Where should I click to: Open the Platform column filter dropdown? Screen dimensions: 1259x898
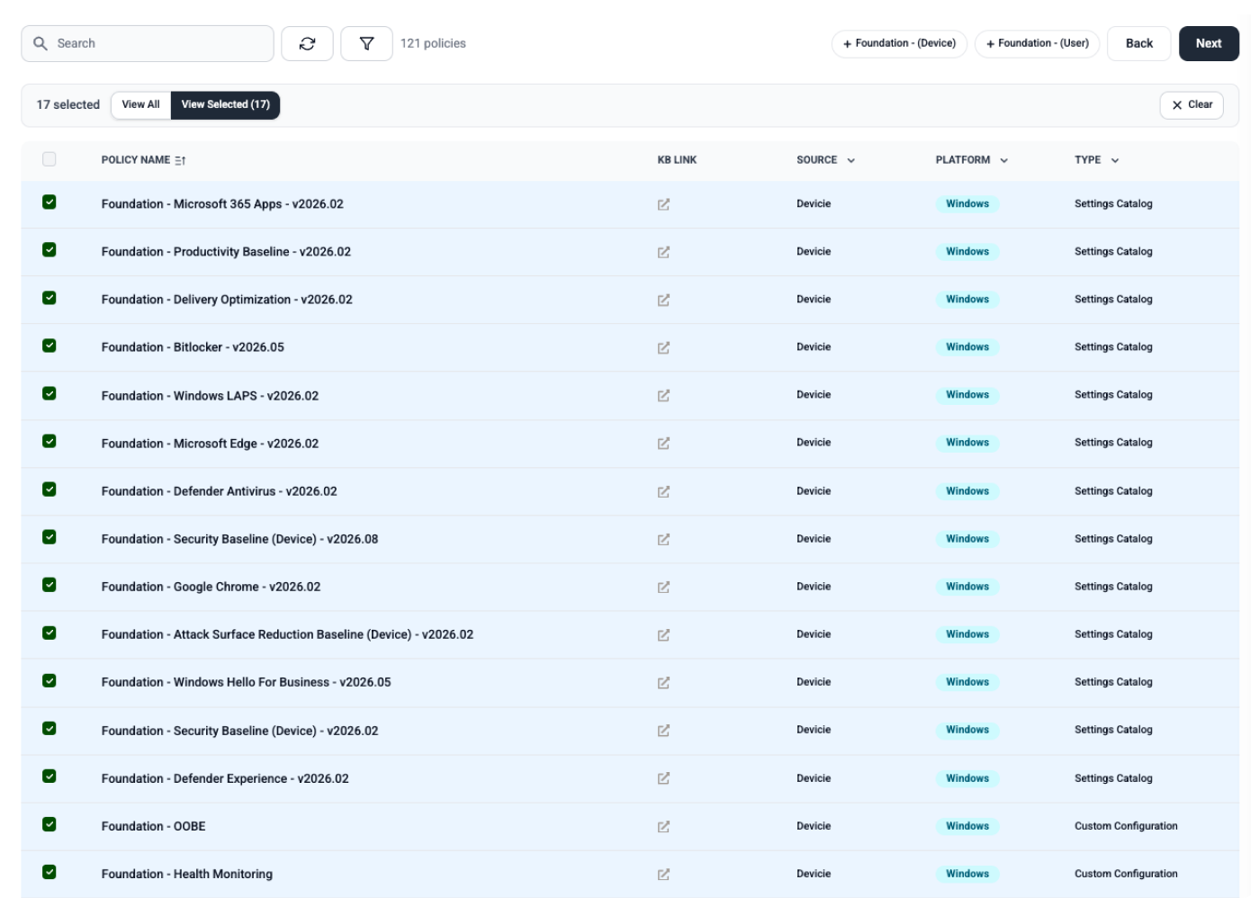(1003, 160)
